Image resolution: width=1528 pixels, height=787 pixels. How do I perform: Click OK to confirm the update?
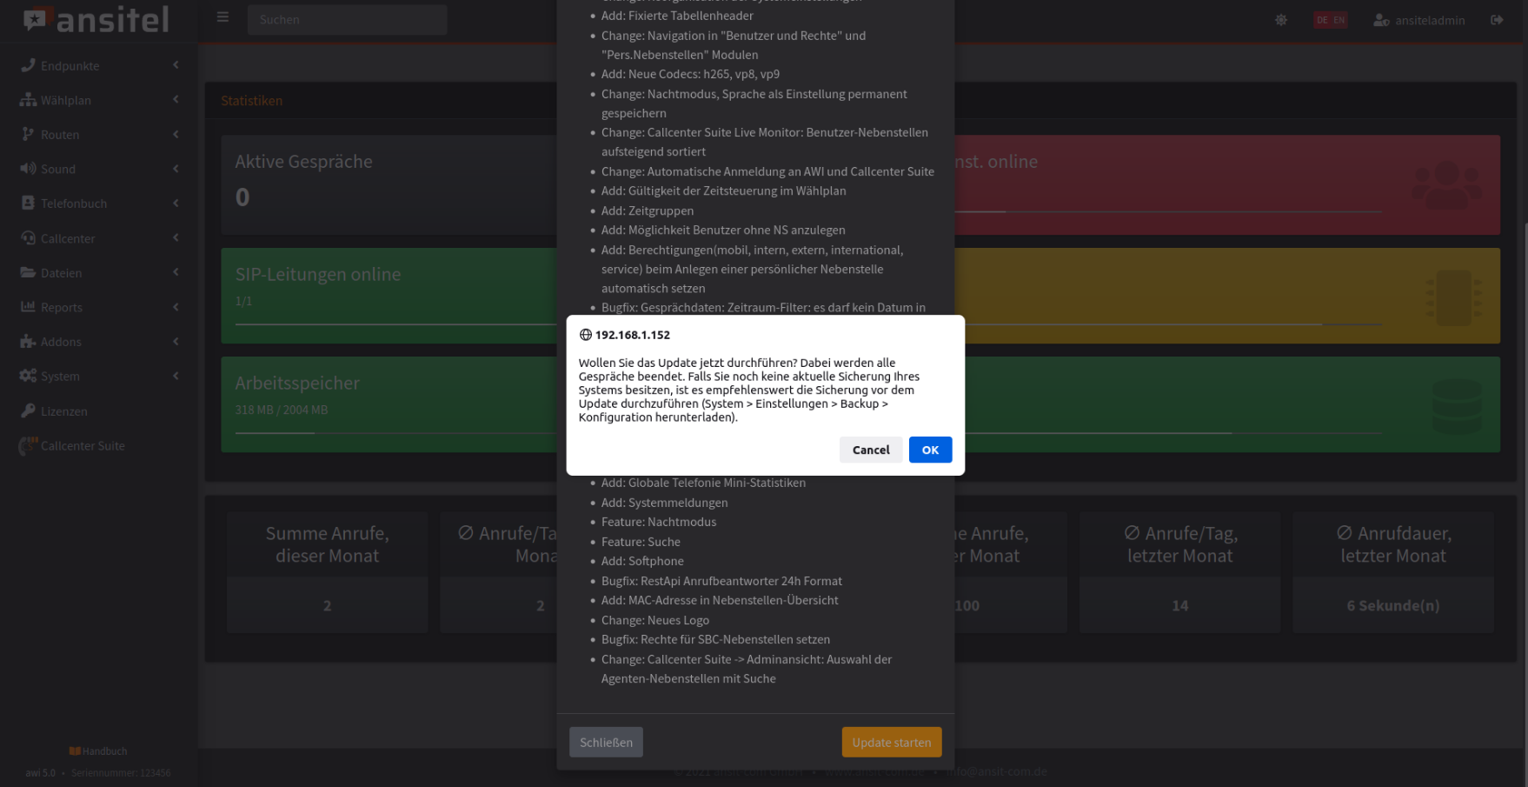930,450
